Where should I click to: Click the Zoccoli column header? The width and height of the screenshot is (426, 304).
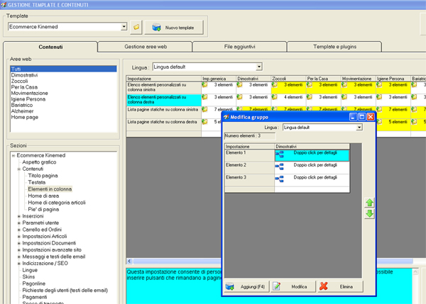pos(288,79)
